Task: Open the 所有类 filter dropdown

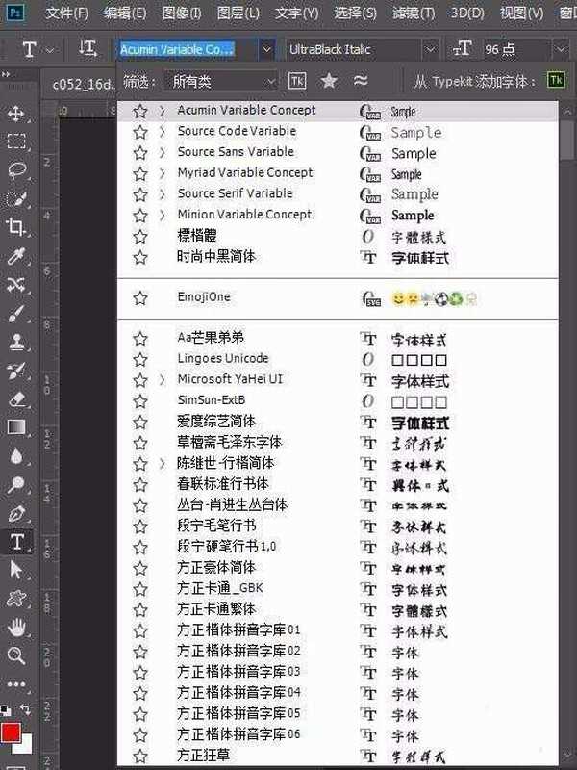Action: (x=220, y=81)
